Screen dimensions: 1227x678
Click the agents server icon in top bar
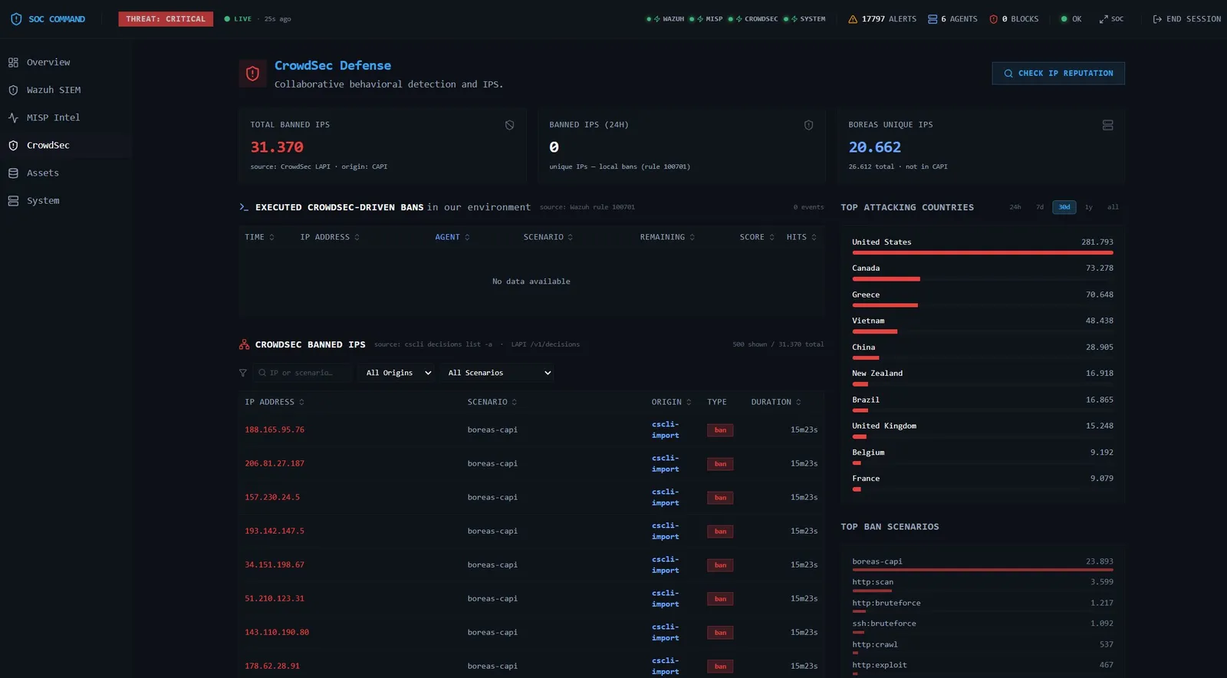[933, 19]
